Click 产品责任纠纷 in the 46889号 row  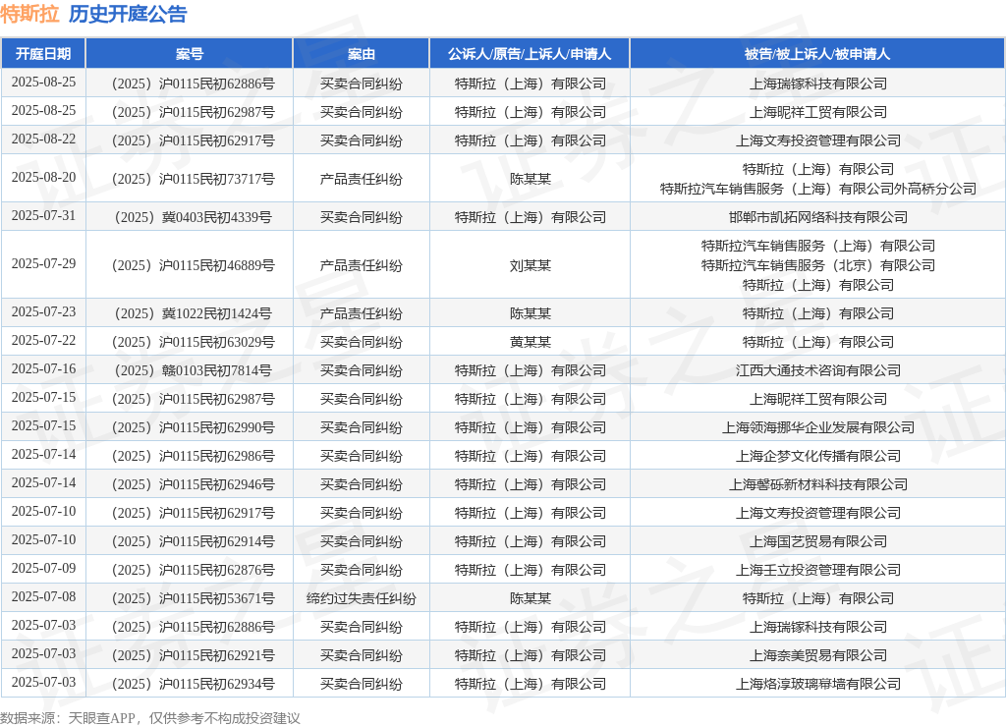point(362,265)
